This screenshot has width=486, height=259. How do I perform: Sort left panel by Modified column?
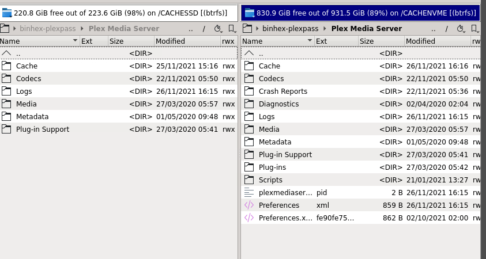187,41
